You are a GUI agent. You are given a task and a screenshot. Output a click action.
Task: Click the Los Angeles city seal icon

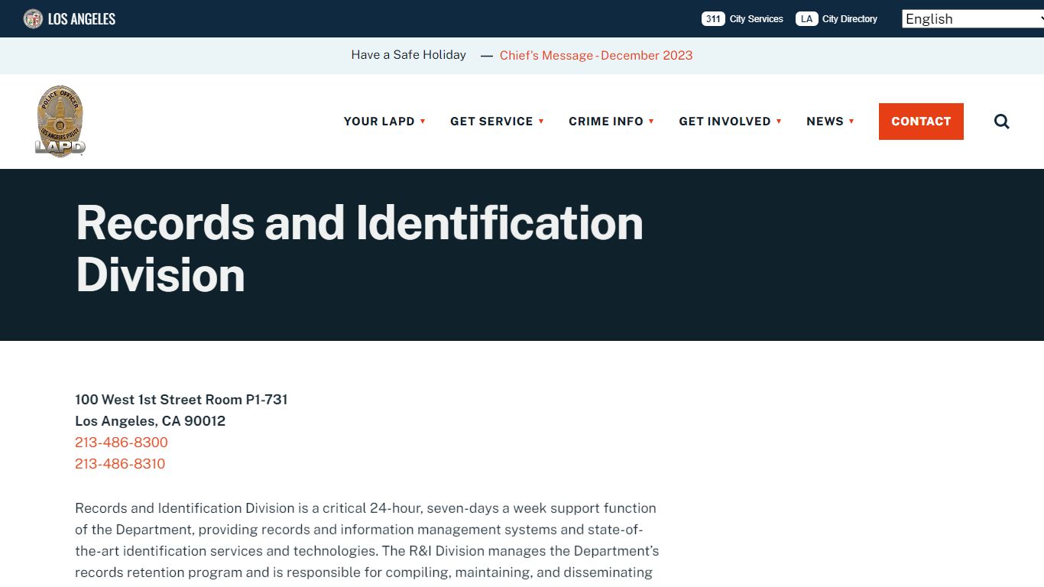click(x=33, y=18)
